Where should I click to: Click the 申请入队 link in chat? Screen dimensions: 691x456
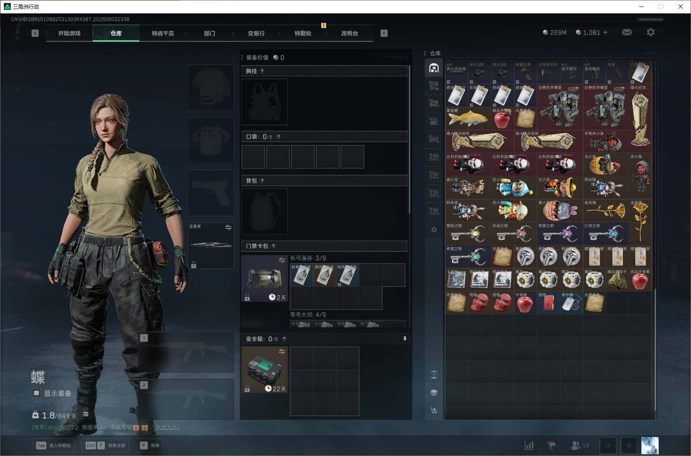click(166, 427)
